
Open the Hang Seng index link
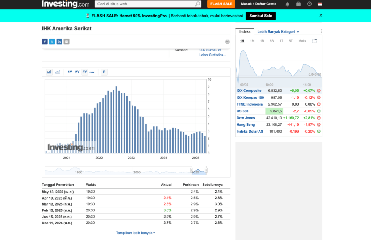246,125
